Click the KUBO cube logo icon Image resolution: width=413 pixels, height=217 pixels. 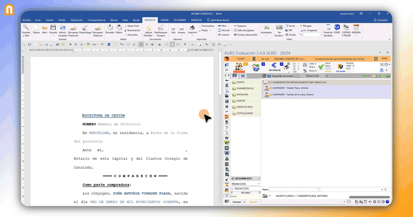click(x=227, y=59)
